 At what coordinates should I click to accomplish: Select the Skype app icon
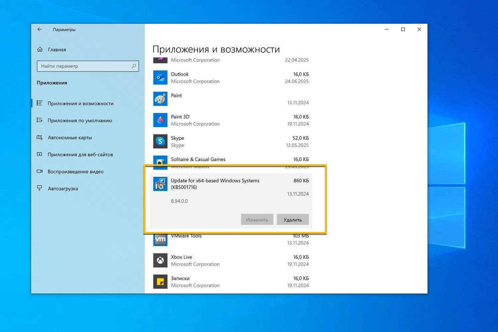pos(160,141)
